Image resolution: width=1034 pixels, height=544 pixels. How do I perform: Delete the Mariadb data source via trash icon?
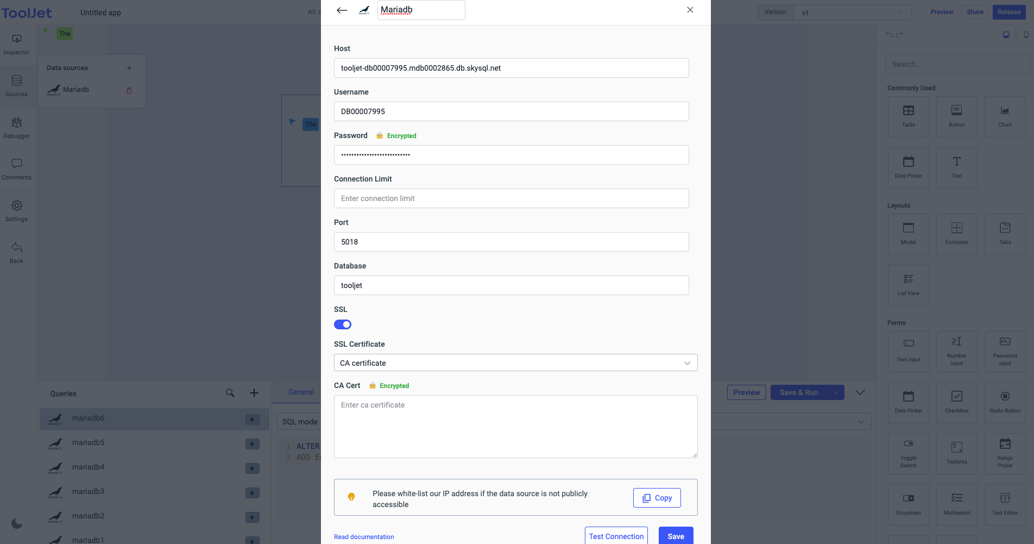click(x=129, y=91)
